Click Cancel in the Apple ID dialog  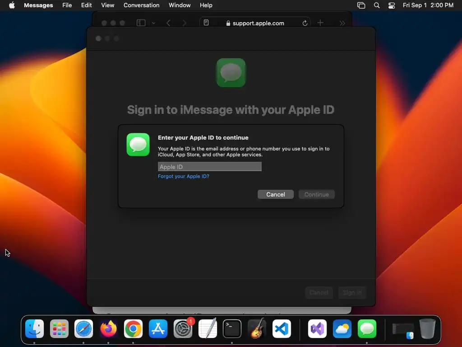coord(276,194)
